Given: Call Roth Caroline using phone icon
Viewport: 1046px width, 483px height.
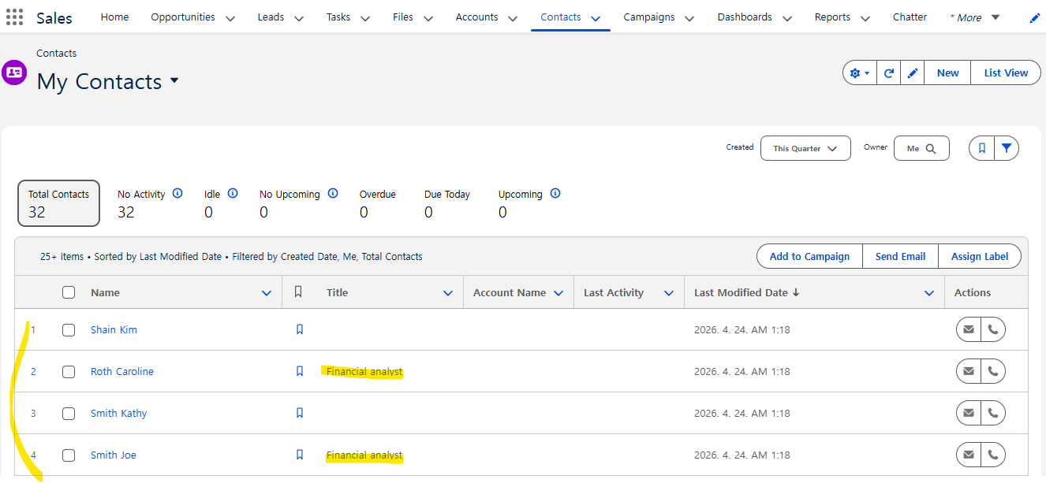Looking at the screenshot, I should coord(993,372).
